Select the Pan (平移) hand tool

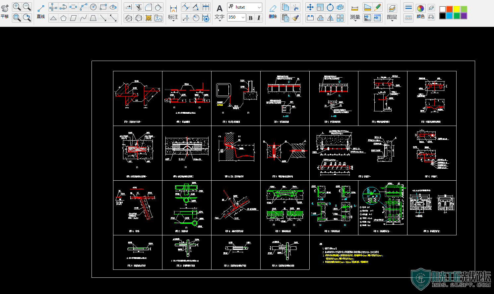tap(5, 11)
